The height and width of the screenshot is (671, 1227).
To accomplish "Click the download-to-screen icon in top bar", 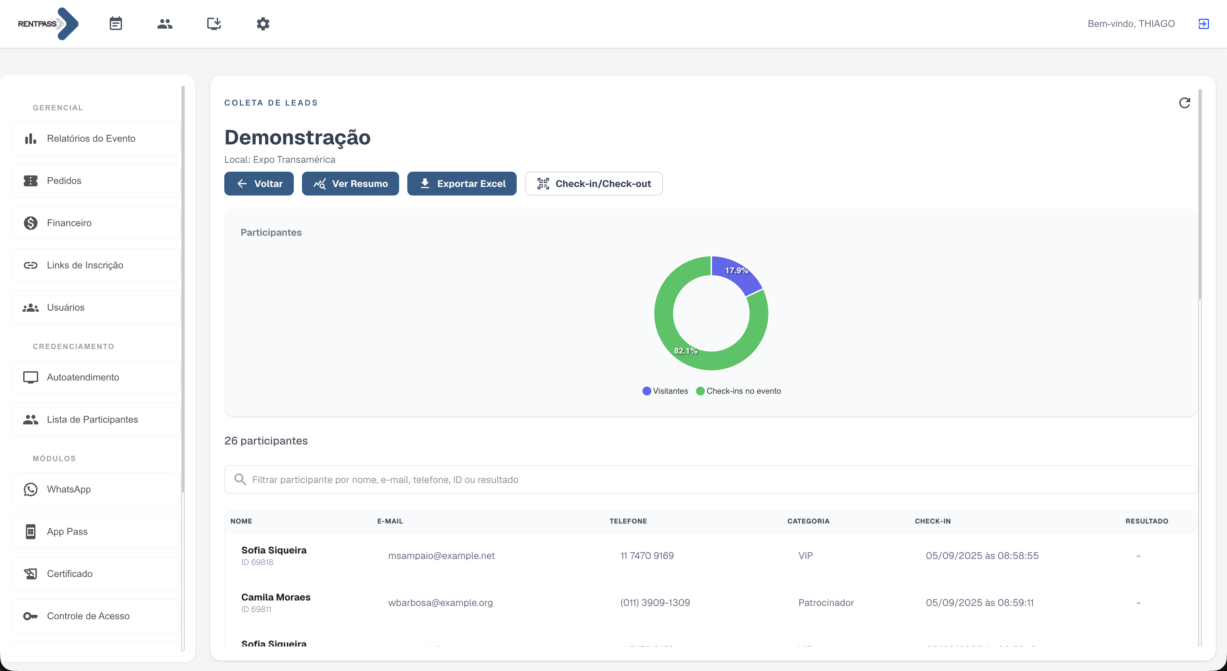I will tap(214, 24).
